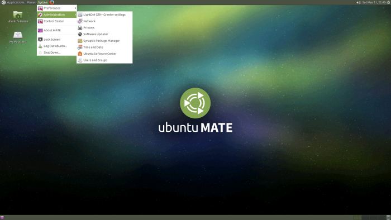Open Network administration settings
391x220 pixels.
pyautogui.click(x=104, y=21)
